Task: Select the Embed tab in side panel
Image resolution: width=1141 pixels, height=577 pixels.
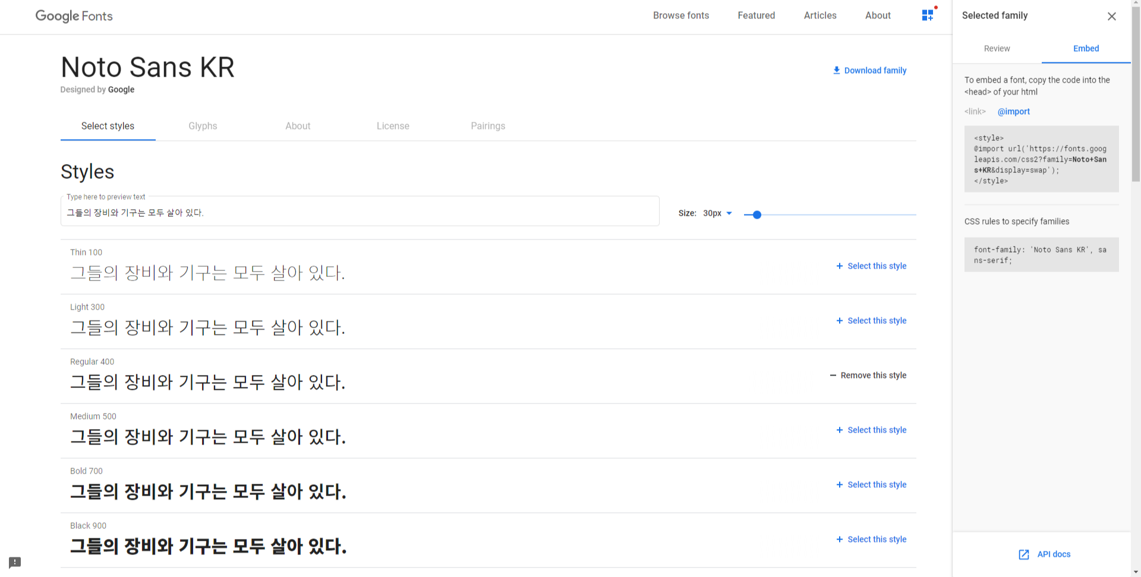Action: [x=1086, y=49]
